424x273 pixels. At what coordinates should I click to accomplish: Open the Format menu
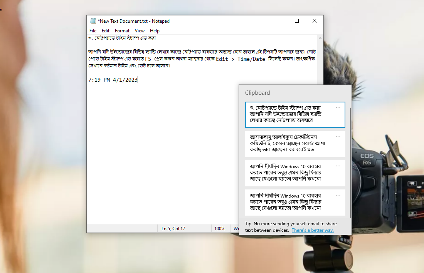click(122, 31)
